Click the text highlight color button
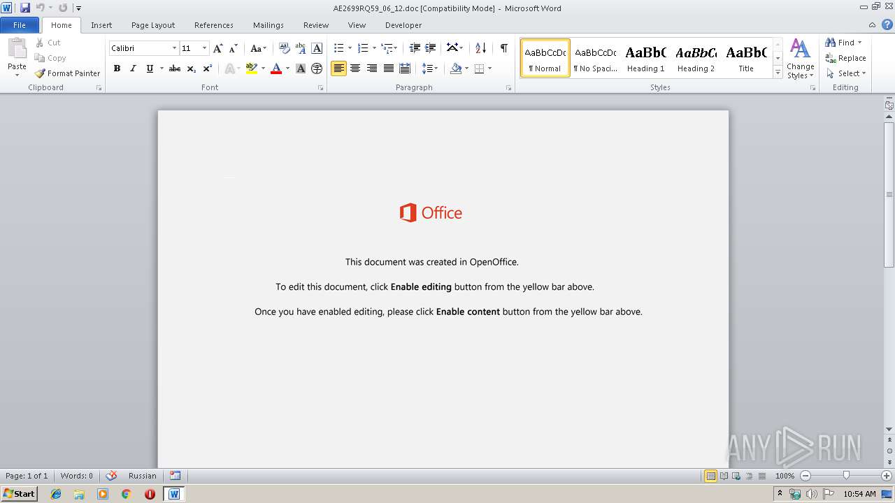The width and height of the screenshot is (895, 503). click(252, 68)
